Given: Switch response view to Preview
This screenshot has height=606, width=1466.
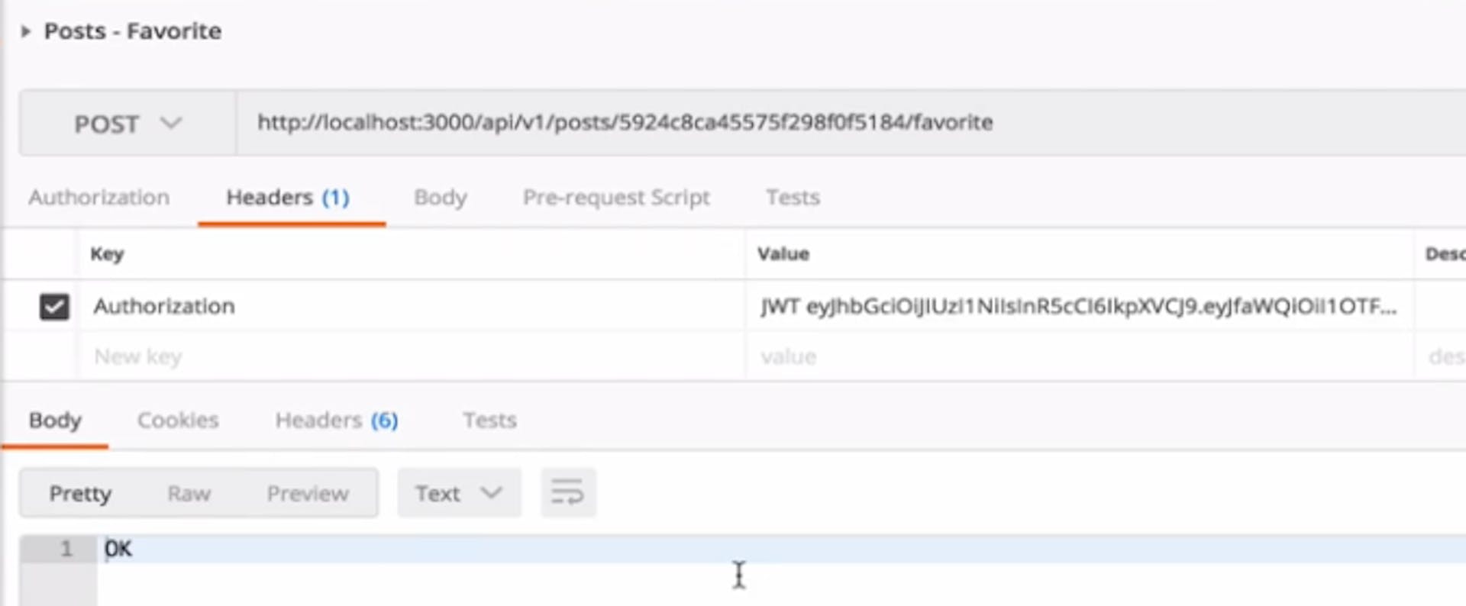Looking at the screenshot, I should tap(308, 494).
